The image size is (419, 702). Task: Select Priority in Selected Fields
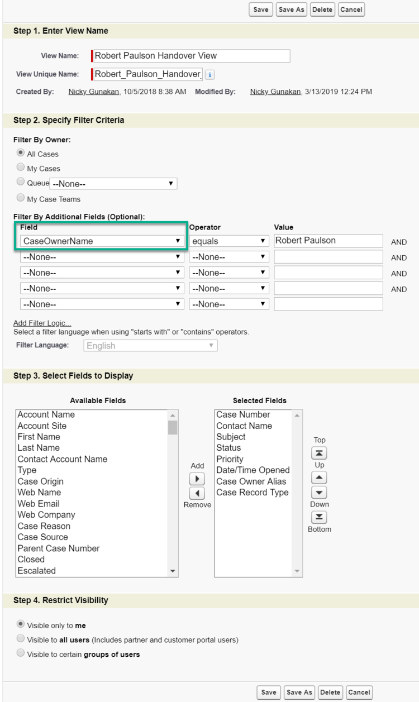pyautogui.click(x=230, y=459)
